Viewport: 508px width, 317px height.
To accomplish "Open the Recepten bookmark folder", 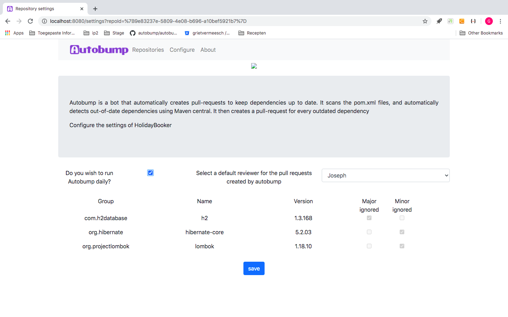I will [x=252, y=33].
